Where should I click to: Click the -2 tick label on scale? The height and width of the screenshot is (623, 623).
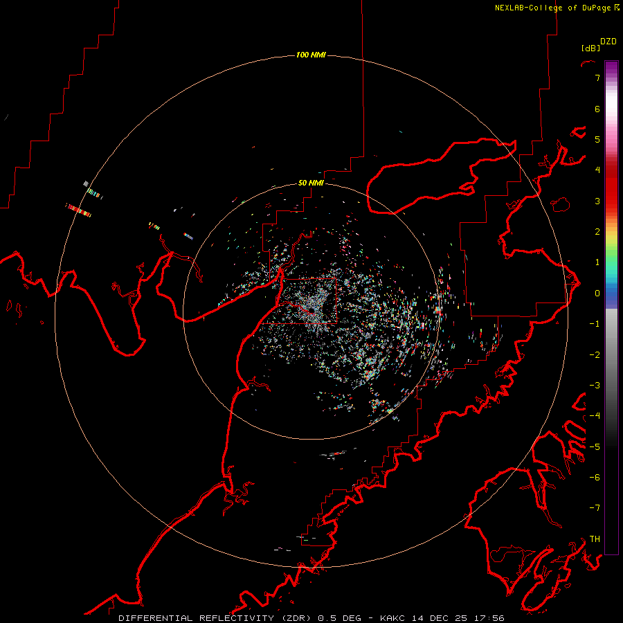[595, 355]
